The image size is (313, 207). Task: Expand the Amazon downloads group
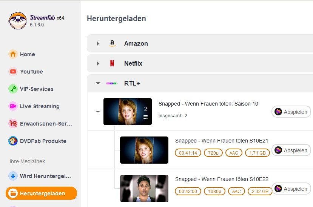click(98, 44)
